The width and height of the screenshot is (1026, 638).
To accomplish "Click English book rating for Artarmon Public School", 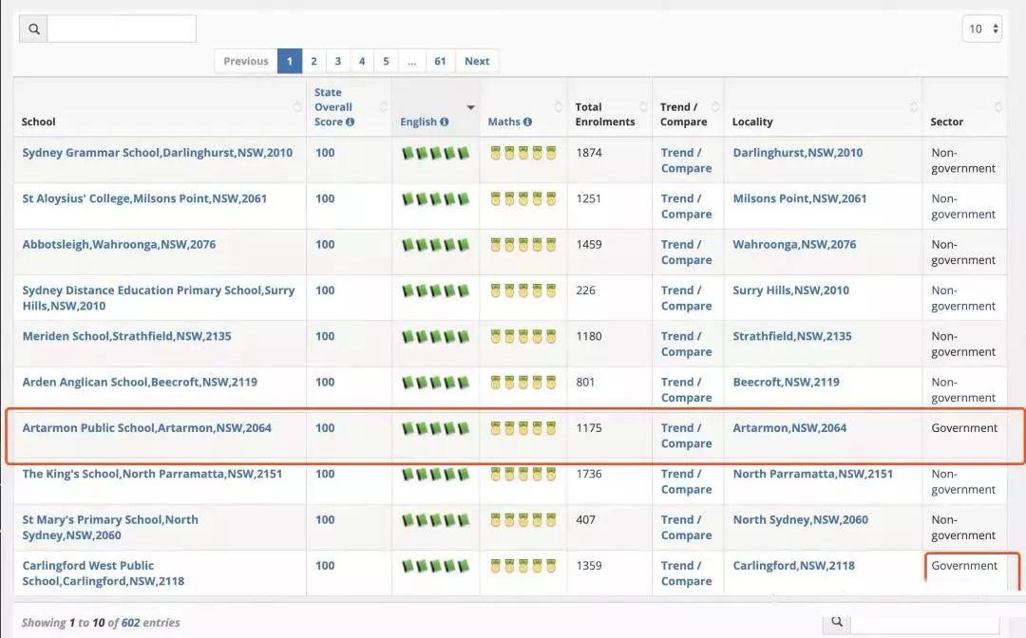I will [x=436, y=429].
